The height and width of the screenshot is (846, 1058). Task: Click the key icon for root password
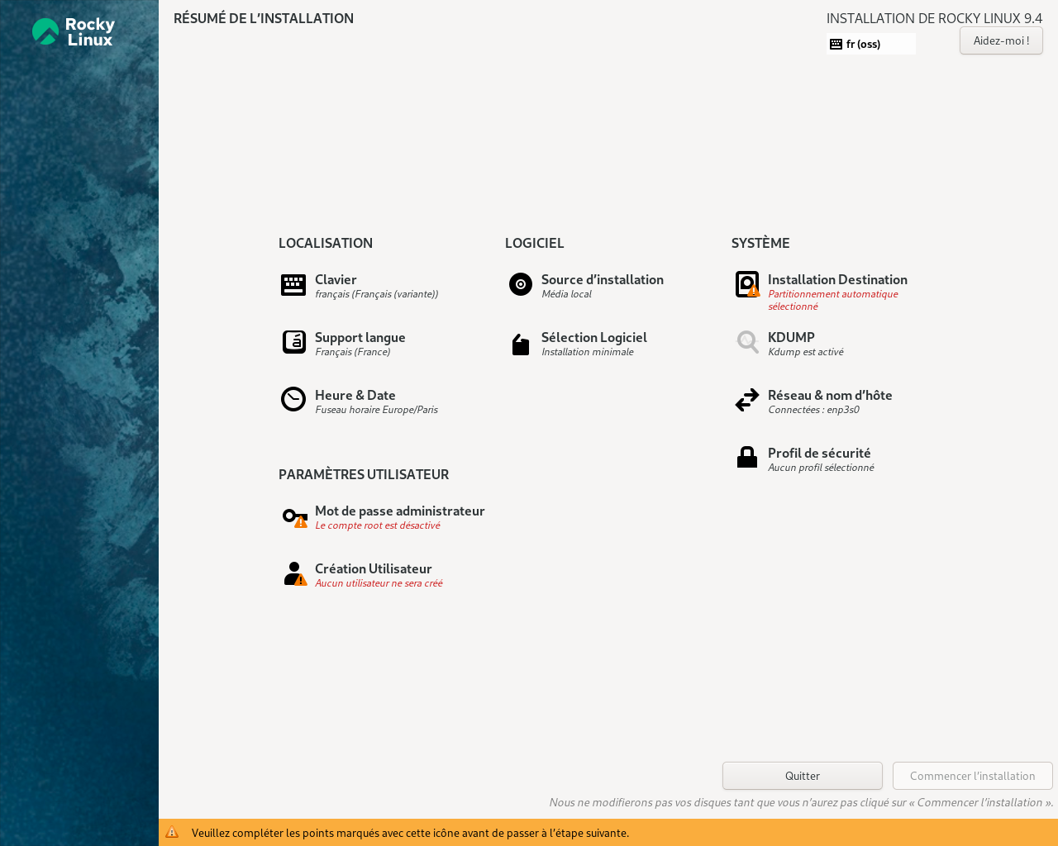click(x=294, y=517)
